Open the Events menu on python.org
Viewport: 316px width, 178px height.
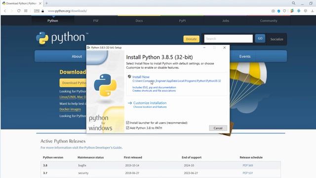pos(245,56)
